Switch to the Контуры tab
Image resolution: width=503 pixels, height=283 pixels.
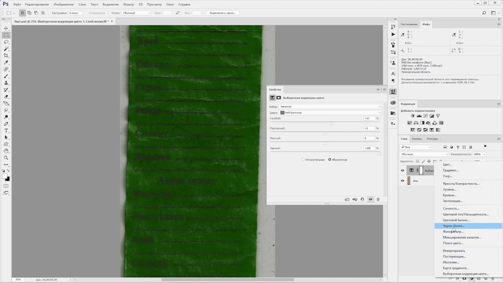(x=432, y=138)
